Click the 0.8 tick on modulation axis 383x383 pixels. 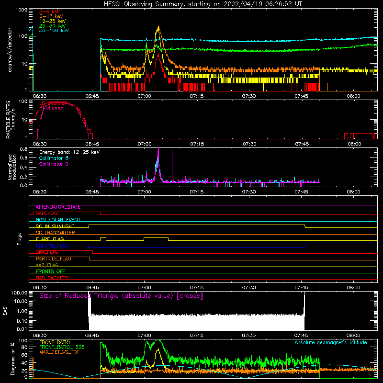[x=23, y=149]
